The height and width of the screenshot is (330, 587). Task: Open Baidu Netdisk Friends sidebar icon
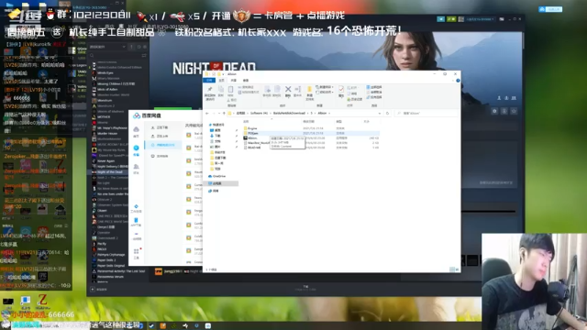tap(136, 169)
